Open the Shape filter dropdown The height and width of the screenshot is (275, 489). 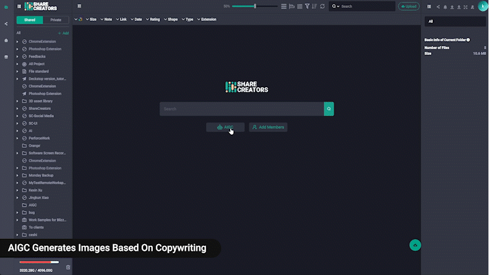tap(171, 19)
